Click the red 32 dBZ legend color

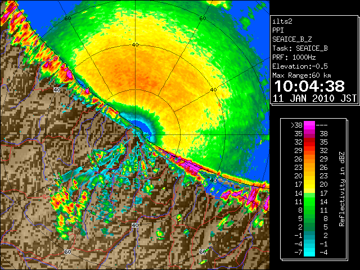pyautogui.click(x=309, y=142)
